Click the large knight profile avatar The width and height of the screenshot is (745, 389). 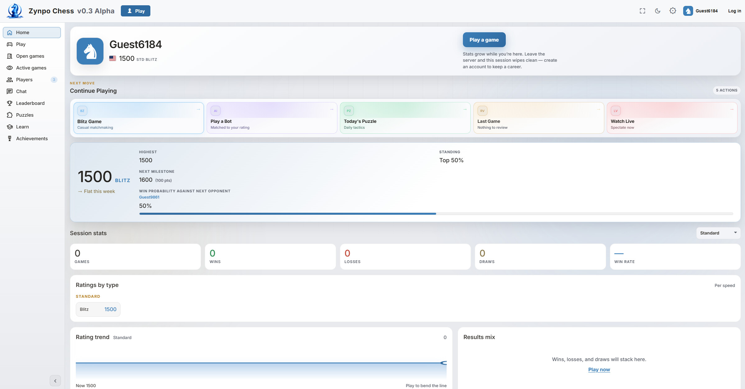click(x=90, y=51)
